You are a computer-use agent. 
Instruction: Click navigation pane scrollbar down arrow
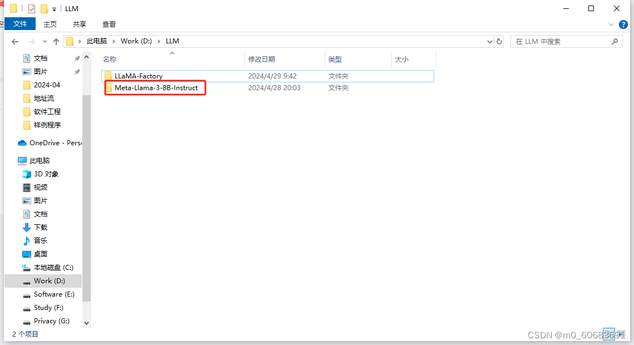pyautogui.click(x=86, y=323)
